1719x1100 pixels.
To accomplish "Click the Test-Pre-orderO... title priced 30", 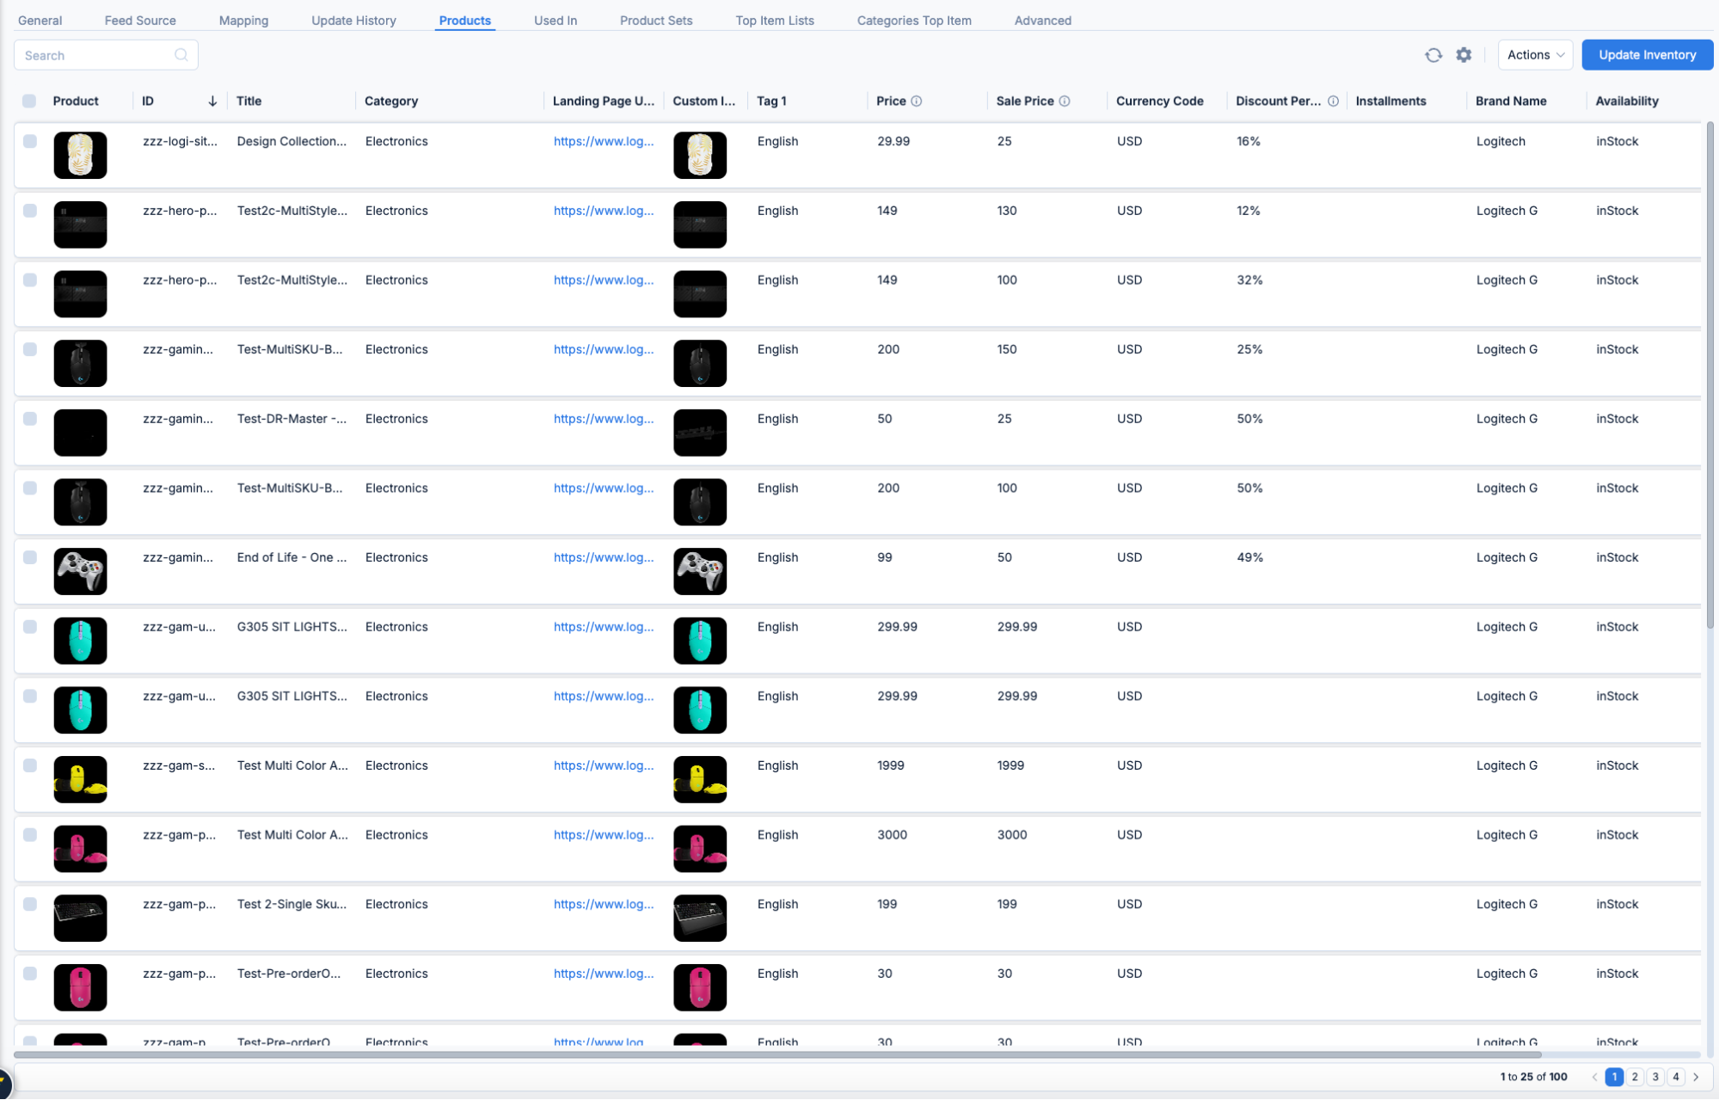I will click(x=289, y=974).
